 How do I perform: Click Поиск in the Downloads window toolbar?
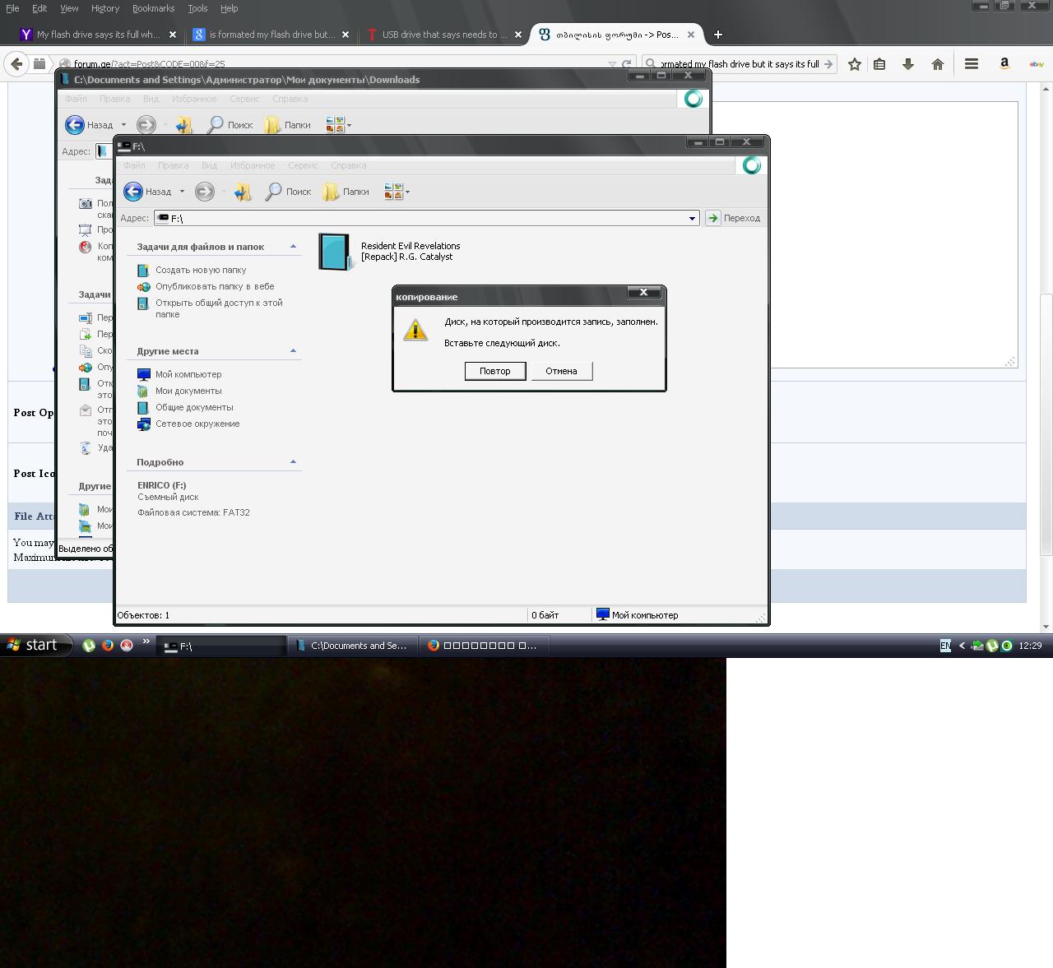click(230, 125)
